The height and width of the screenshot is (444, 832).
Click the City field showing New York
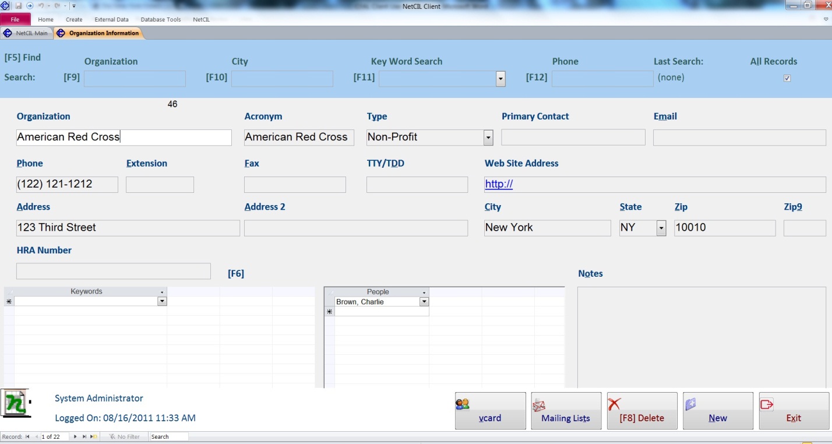pyautogui.click(x=548, y=228)
